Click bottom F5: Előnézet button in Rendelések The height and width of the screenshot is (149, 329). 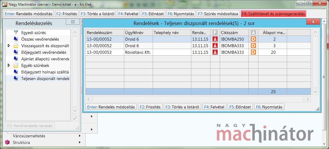240,107
